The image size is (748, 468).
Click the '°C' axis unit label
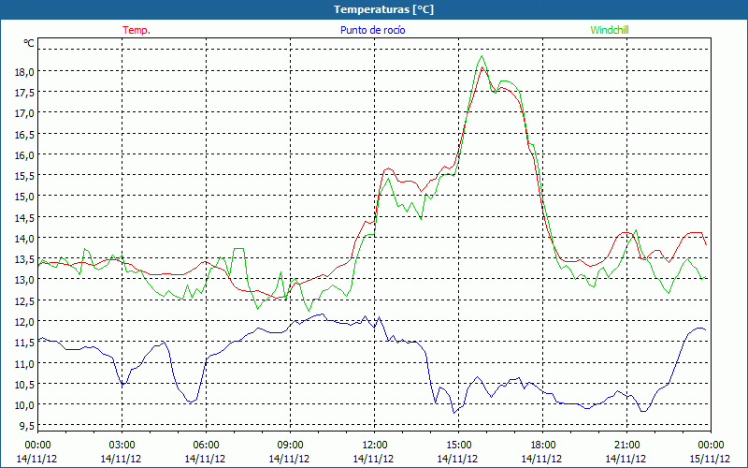tap(29, 43)
